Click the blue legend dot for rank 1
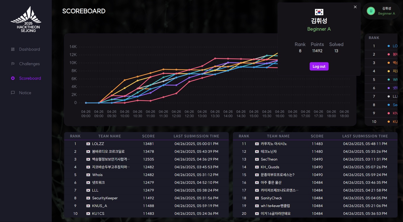403x222 pixels. click(389, 46)
